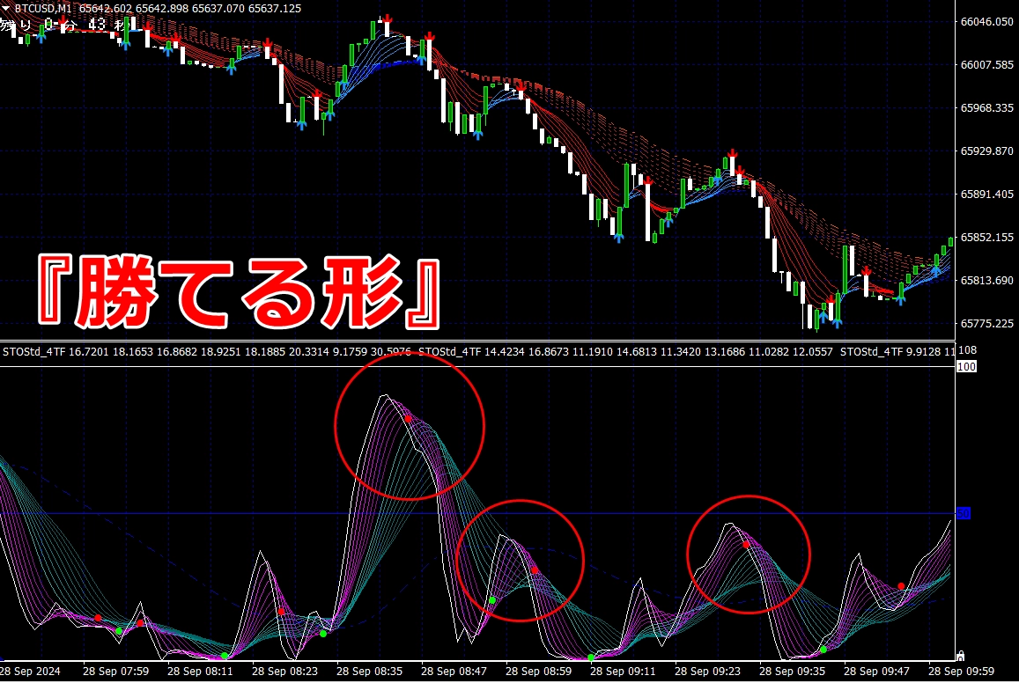Click price label 65968.335
This screenshot has height=683, width=1019.
[x=986, y=107]
